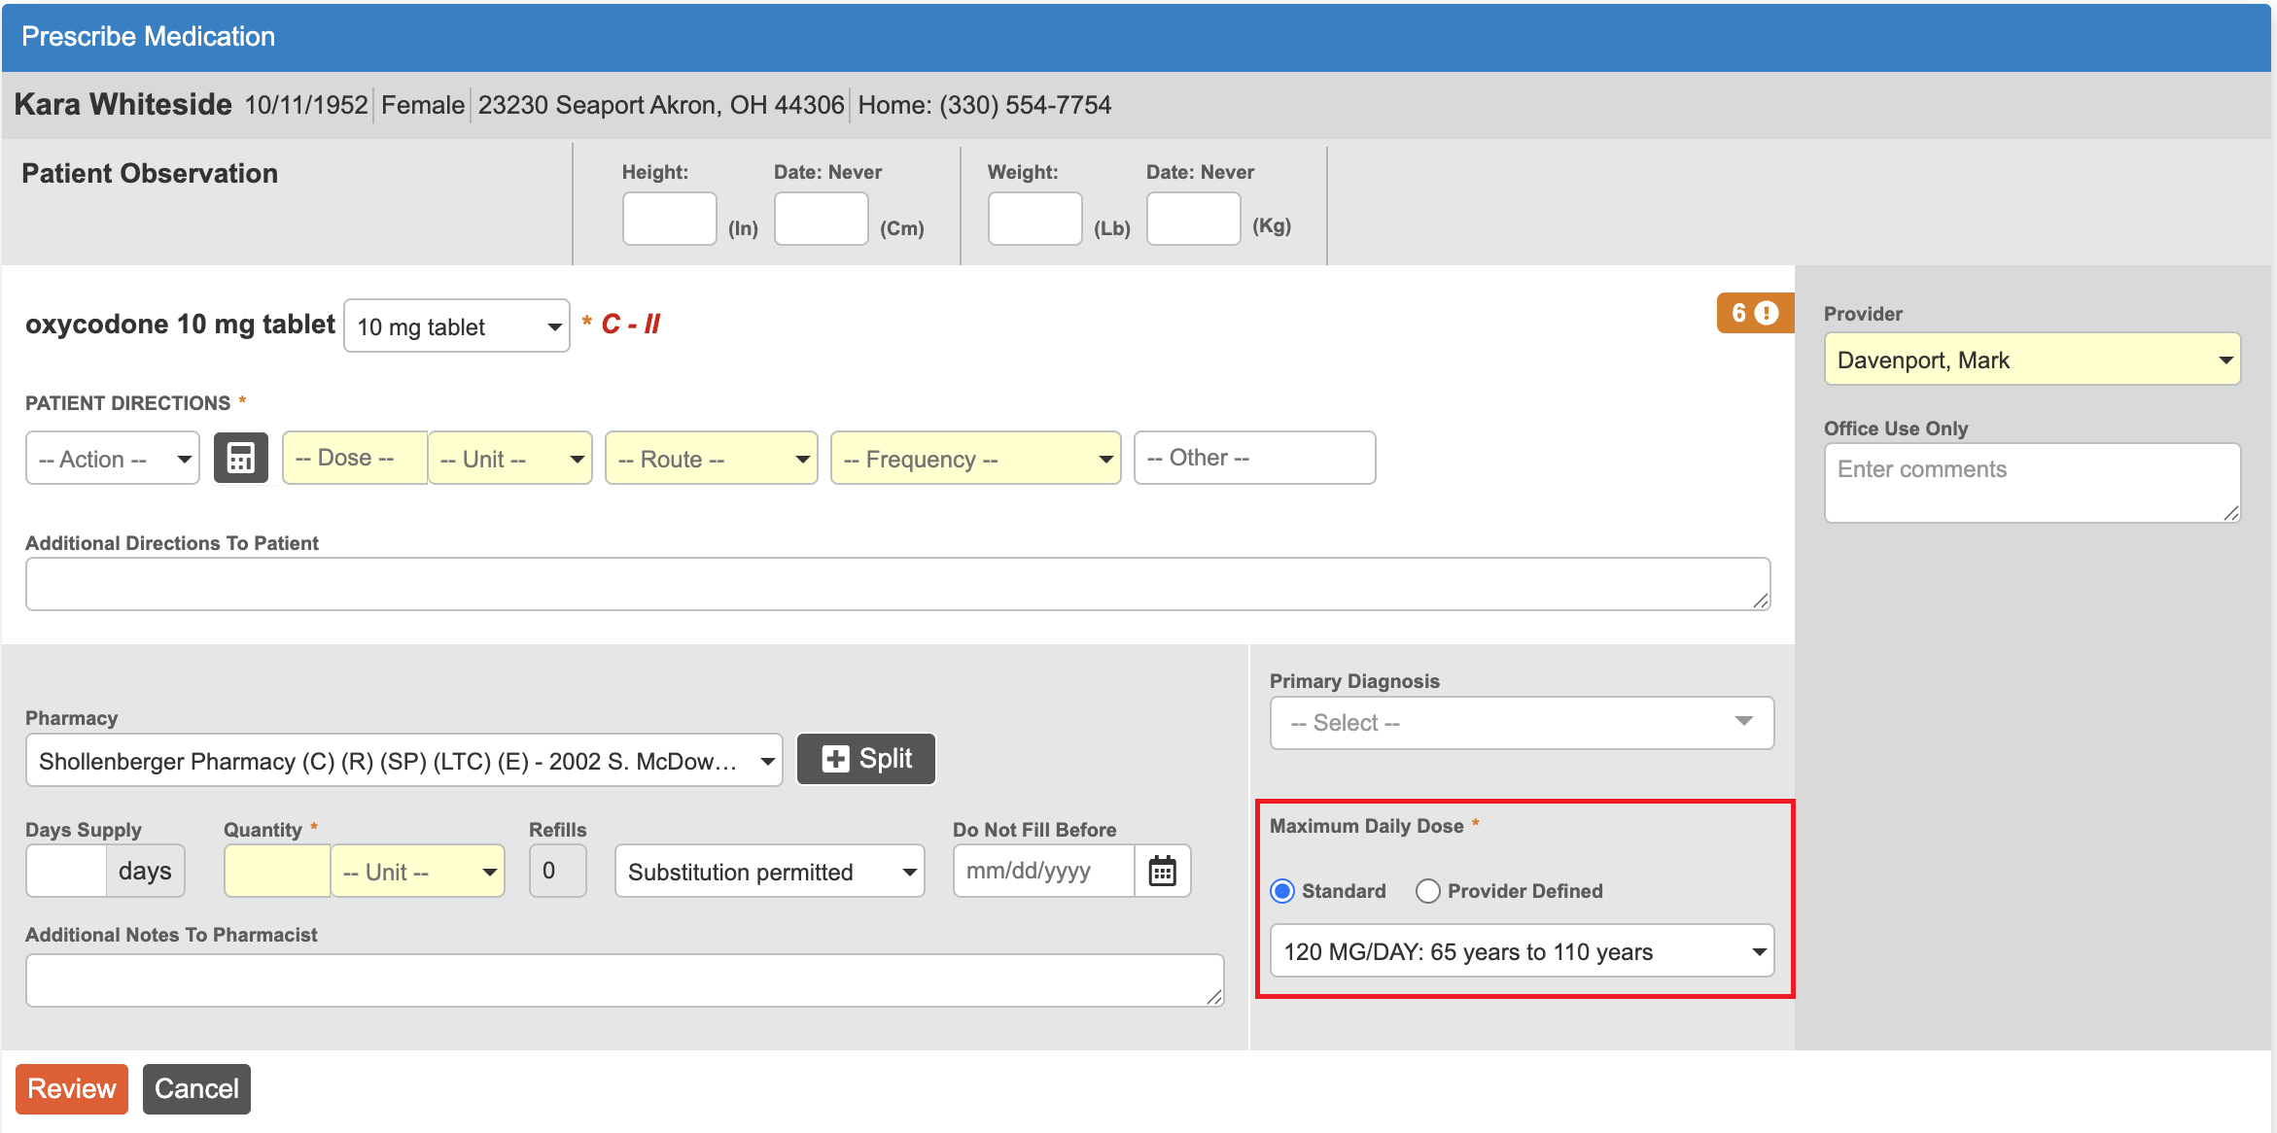Viewport: 2277px width, 1133px height.
Task: Open the Do Not Fill Before calendar icon
Action: (x=1162, y=871)
